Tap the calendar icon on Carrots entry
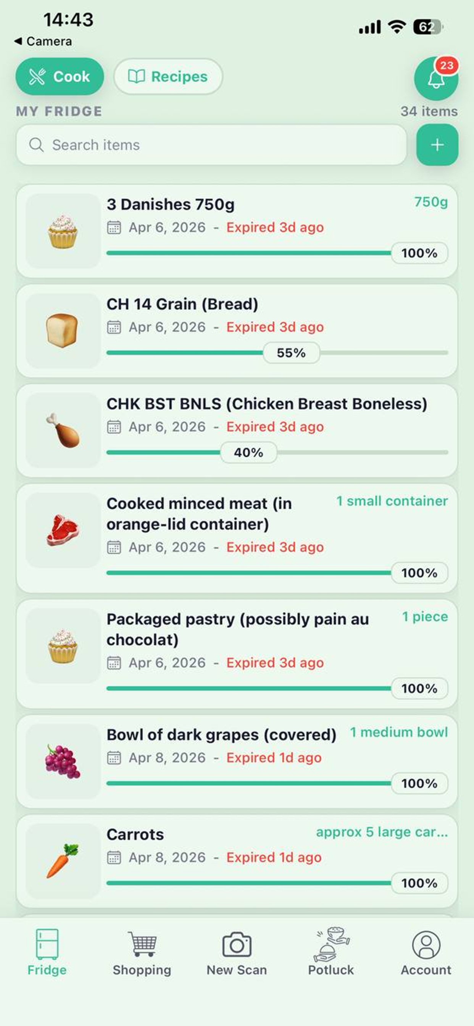The image size is (474, 1026). pyautogui.click(x=114, y=857)
